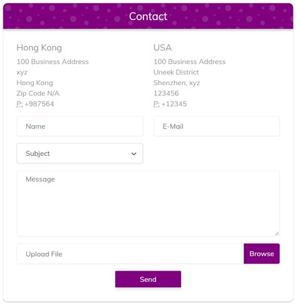Select the Hong Kong office heading

point(39,48)
